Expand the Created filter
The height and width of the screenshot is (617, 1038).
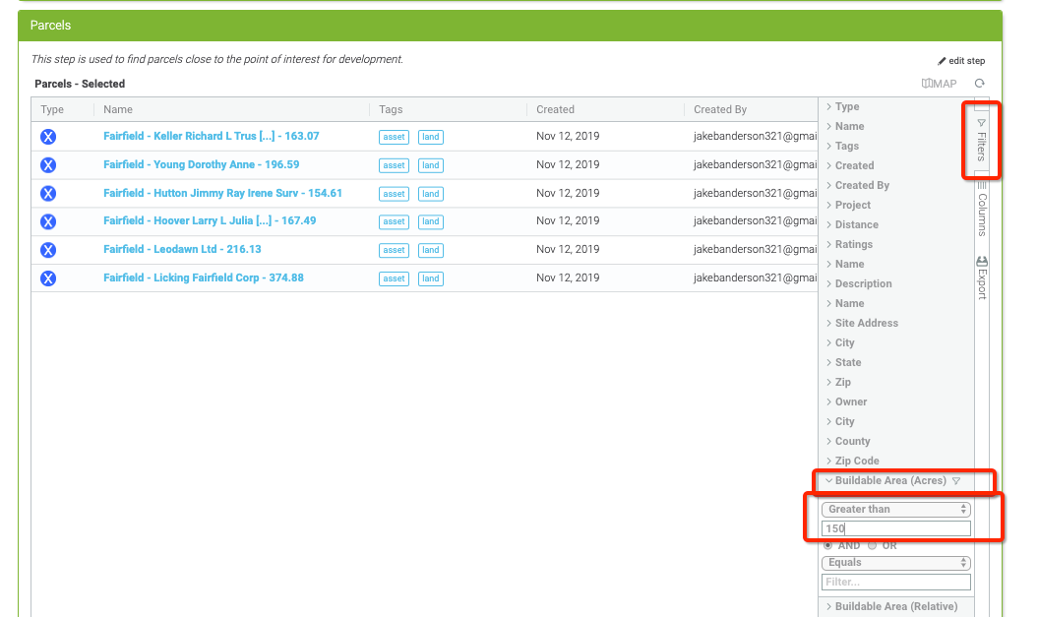pyautogui.click(x=850, y=165)
